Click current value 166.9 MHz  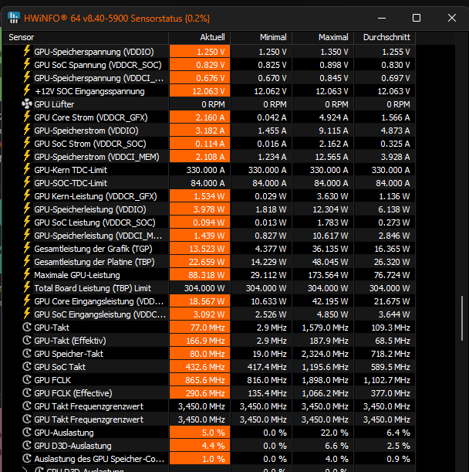click(x=205, y=341)
